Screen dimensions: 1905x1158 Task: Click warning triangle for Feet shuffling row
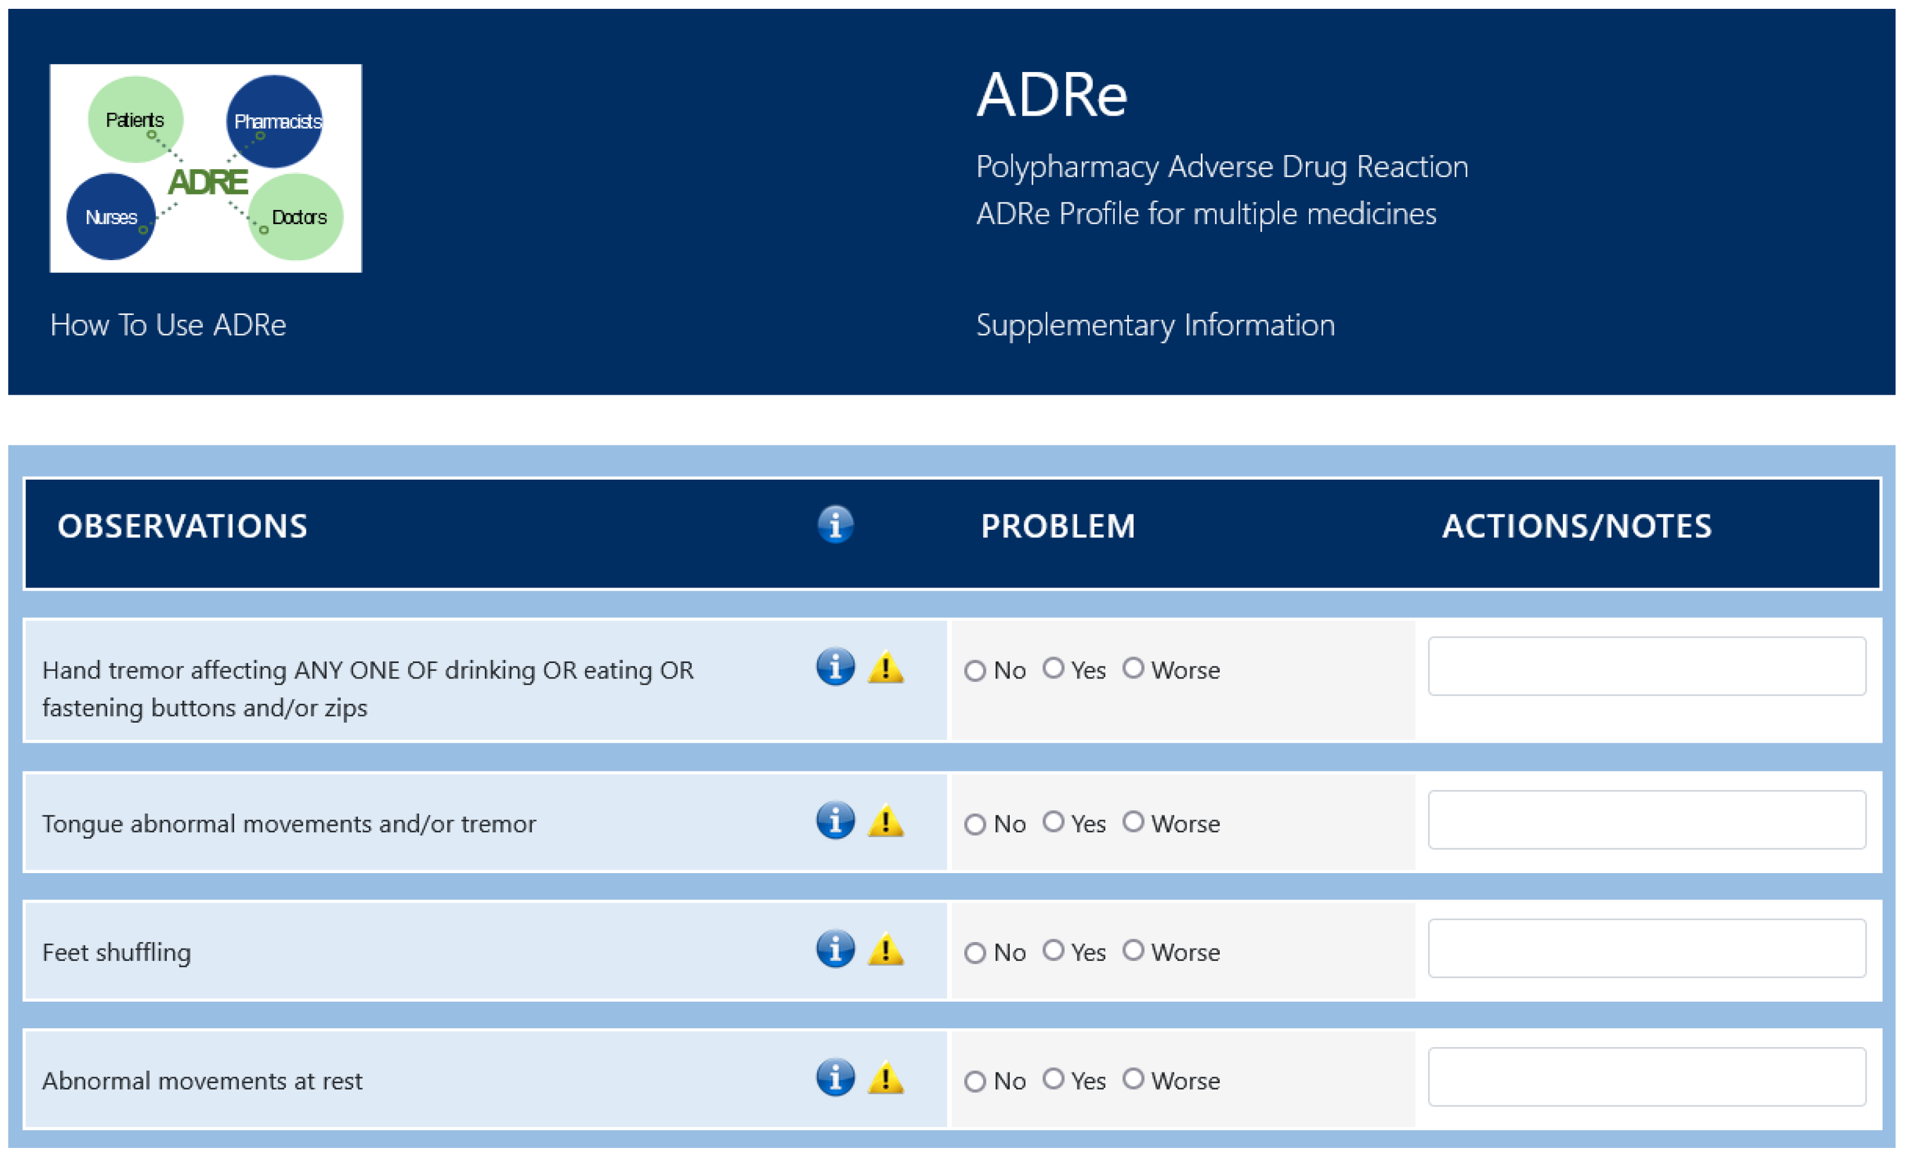click(x=885, y=950)
